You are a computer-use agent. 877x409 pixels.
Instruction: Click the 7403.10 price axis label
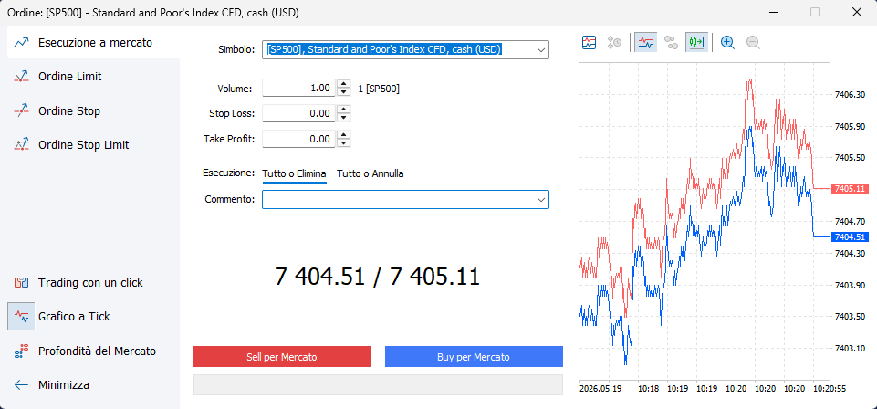tap(850, 349)
